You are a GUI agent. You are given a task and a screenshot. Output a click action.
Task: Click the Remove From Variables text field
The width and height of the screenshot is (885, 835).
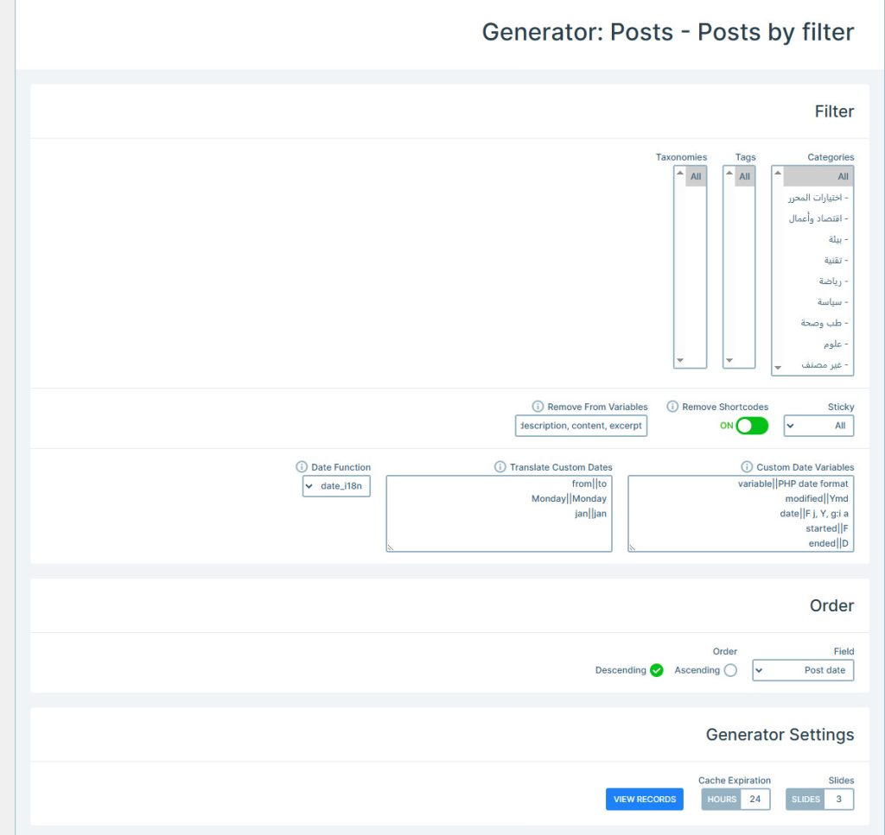[x=581, y=426]
